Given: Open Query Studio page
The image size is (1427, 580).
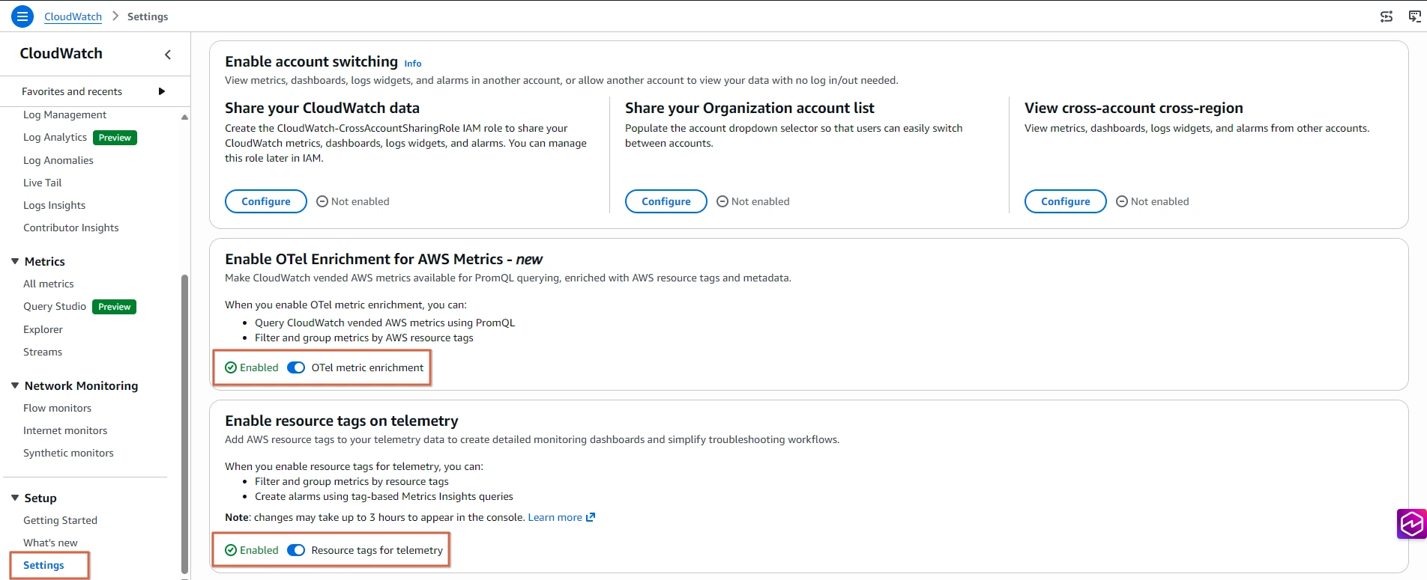Looking at the screenshot, I should [55, 306].
